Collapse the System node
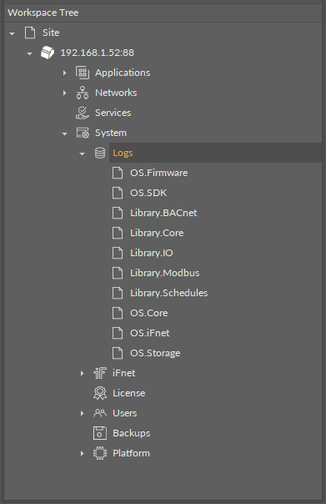The height and width of the screenshot is (504, 326). [64, 134]
